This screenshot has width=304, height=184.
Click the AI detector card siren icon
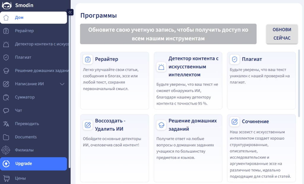click(x=161, y=67)
